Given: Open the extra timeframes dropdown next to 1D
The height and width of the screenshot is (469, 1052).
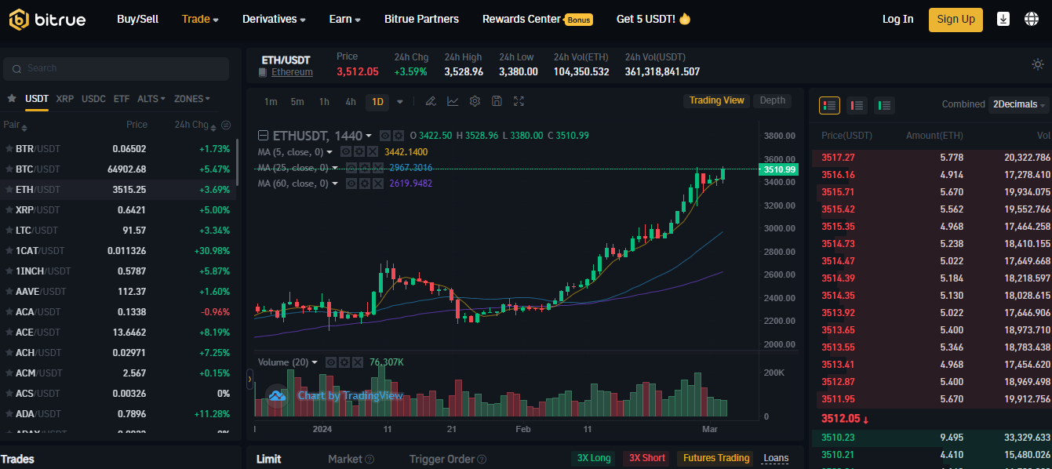Looking at the screenshot, I should coord(400,101).
